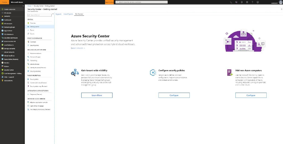The height and width of the screenshot is (144, 283).
Task: Follow the Learn more link
Action: (x=78, y=48)
